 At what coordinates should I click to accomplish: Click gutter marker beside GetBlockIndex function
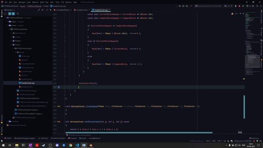pyautogui.click(x=59, y=122)
